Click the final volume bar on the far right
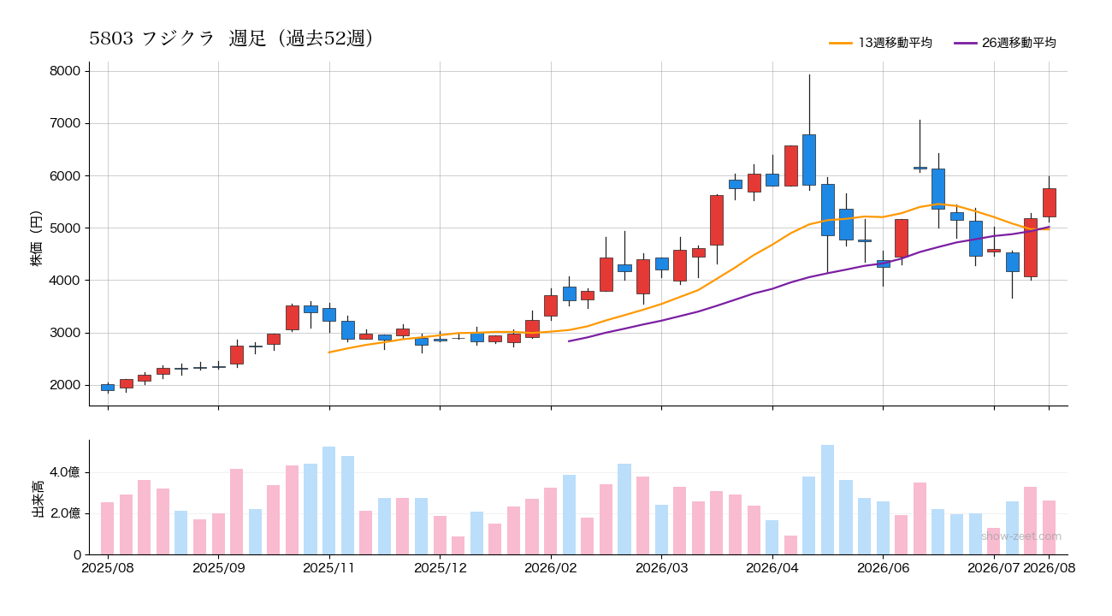 pyautogui.click(x=1050, y=527)
